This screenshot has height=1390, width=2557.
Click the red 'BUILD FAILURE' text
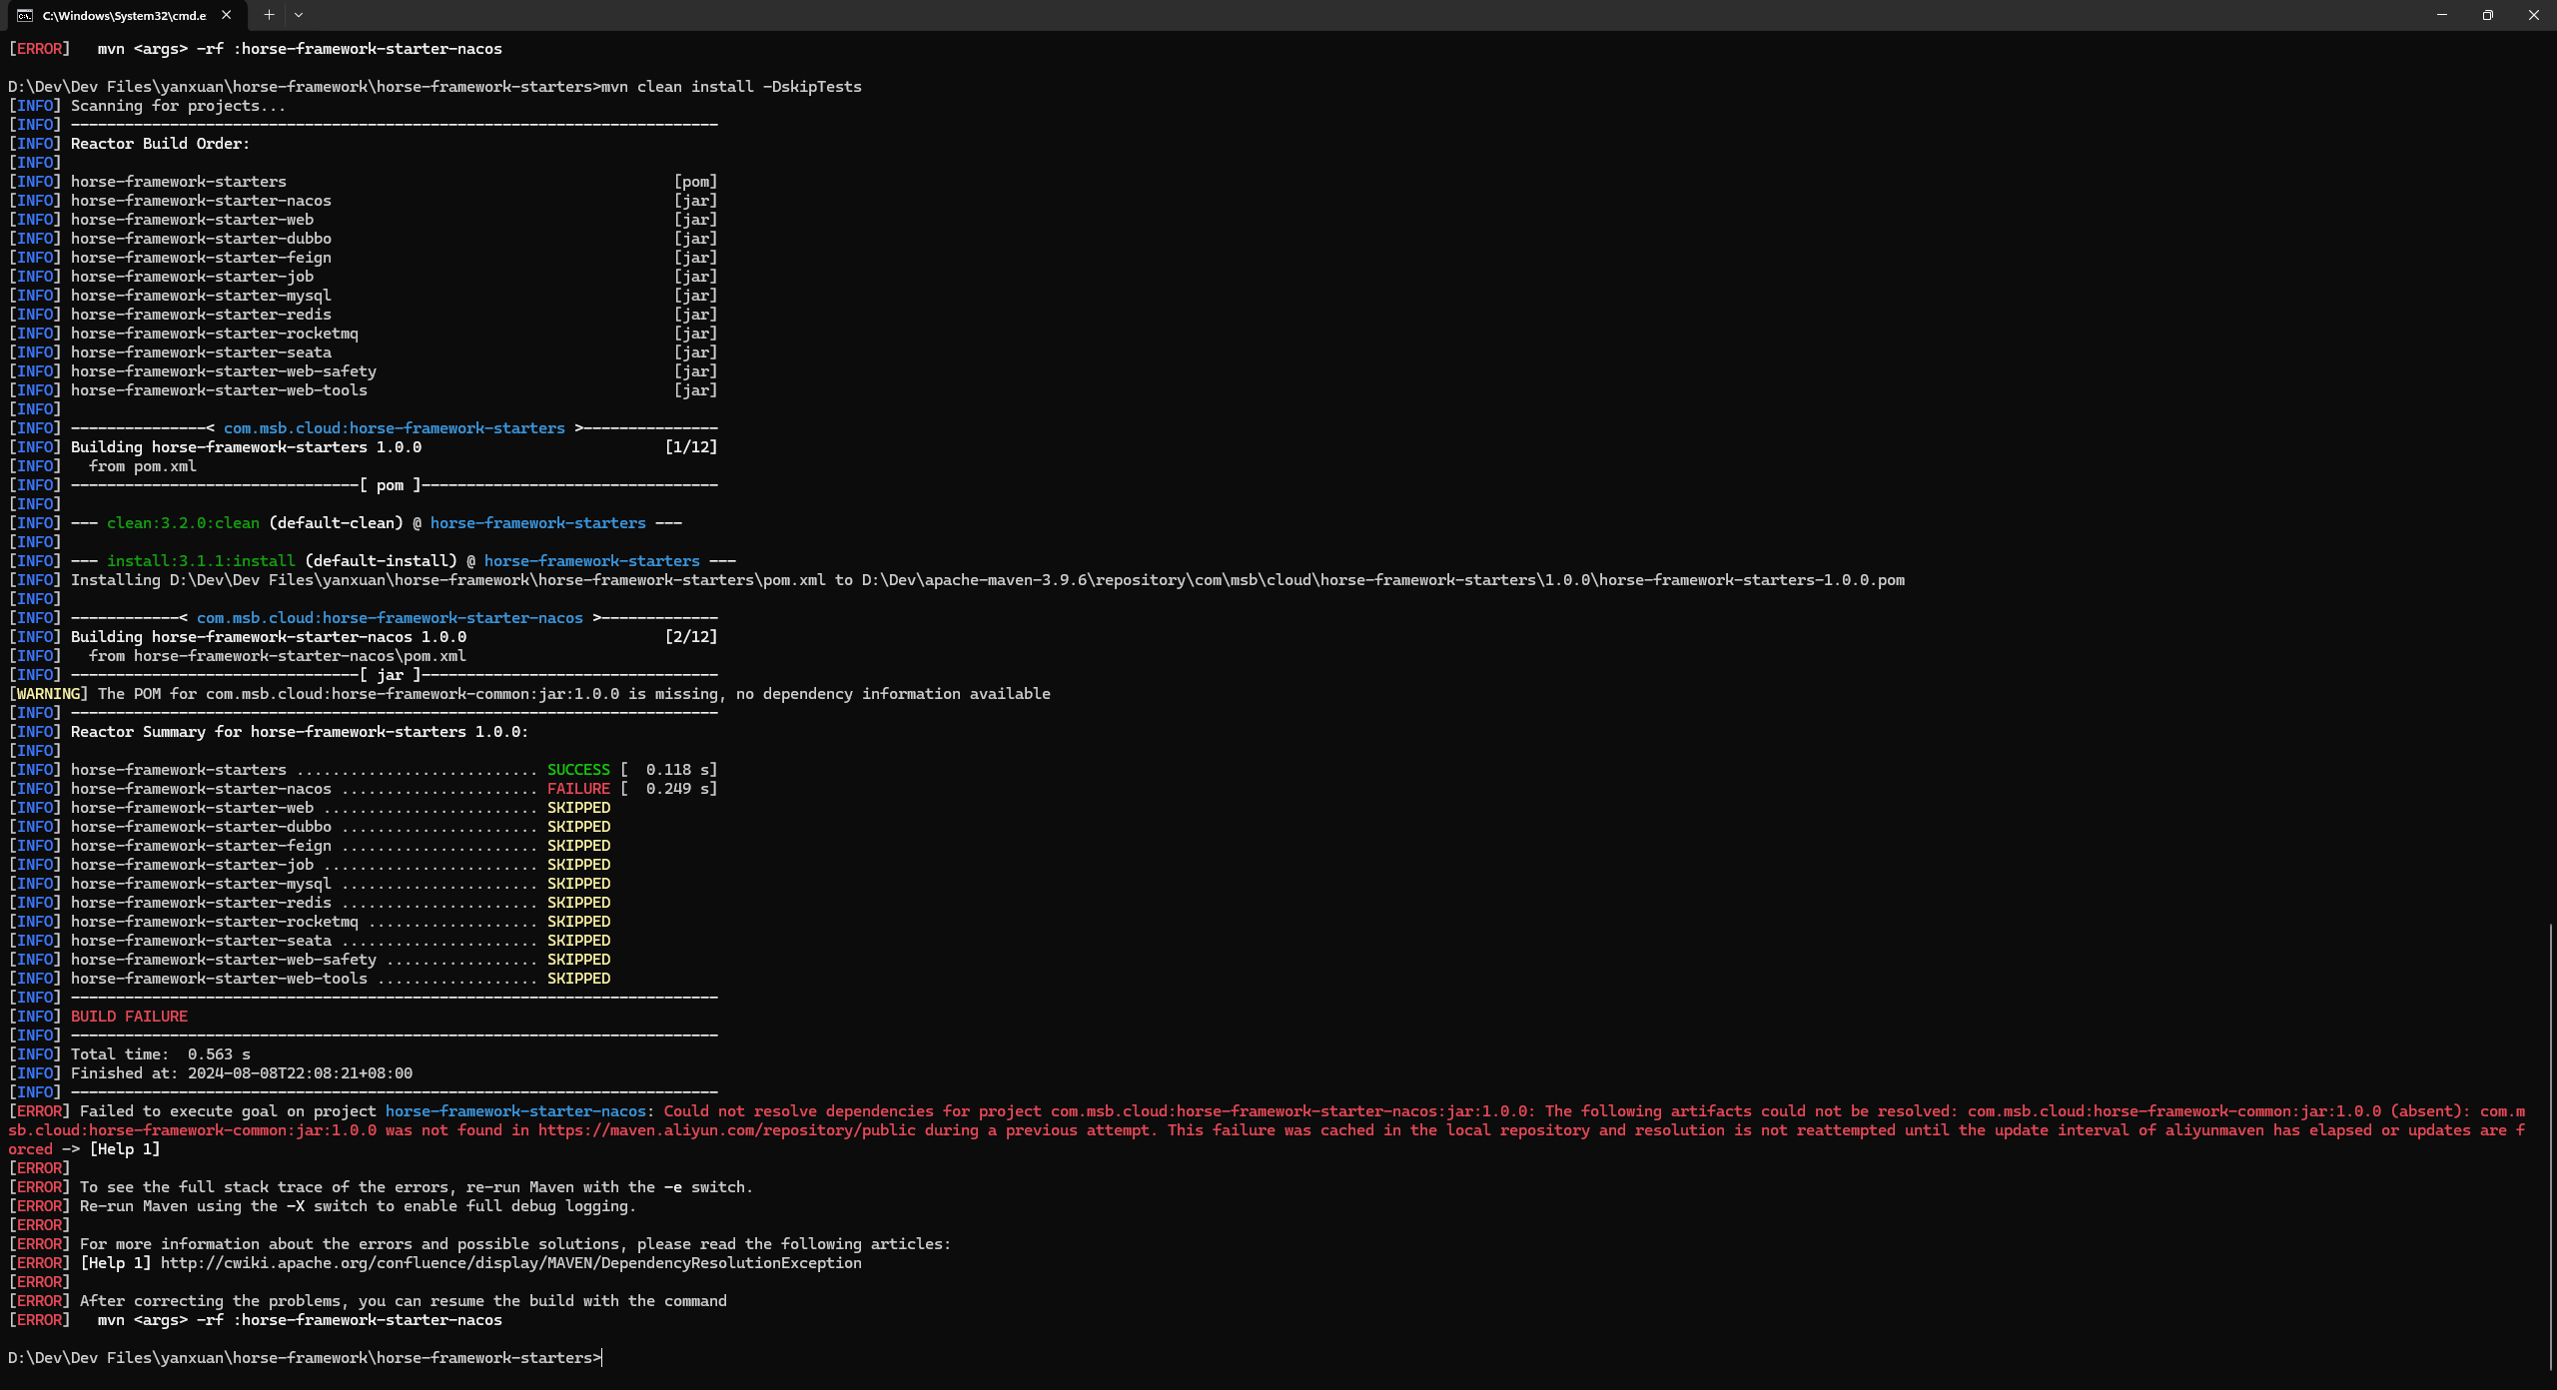[129, 1017]
